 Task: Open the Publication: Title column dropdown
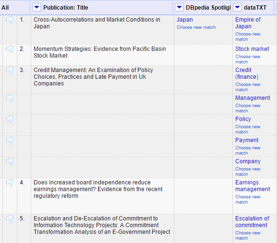pos(36,7)
